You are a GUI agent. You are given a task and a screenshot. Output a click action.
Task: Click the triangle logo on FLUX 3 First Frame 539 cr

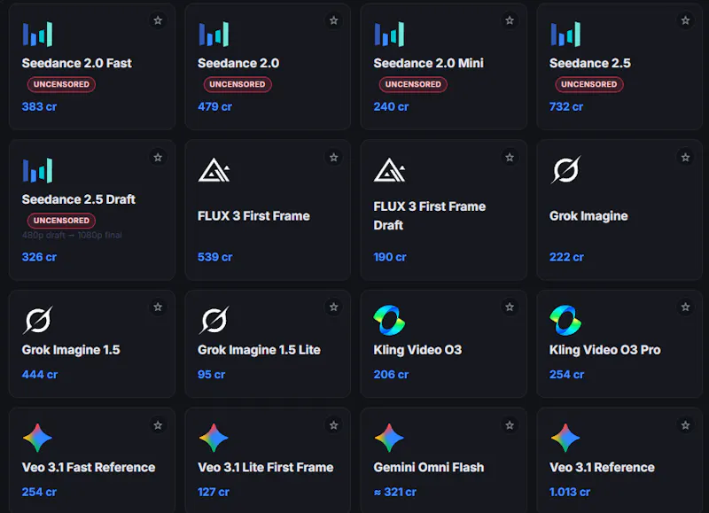pos(214,170)
